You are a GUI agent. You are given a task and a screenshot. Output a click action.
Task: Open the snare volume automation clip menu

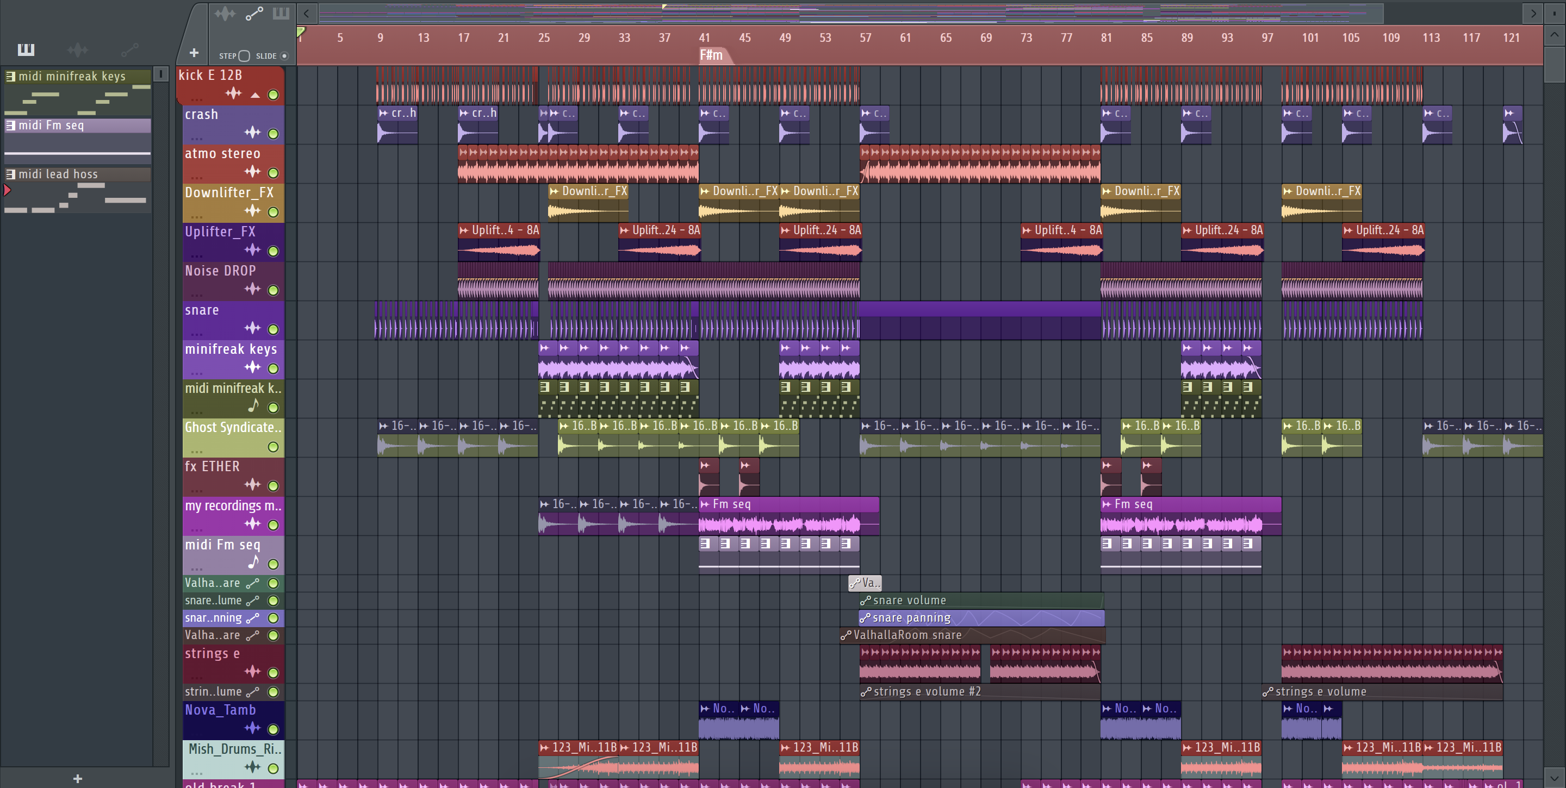pos(866,601)
